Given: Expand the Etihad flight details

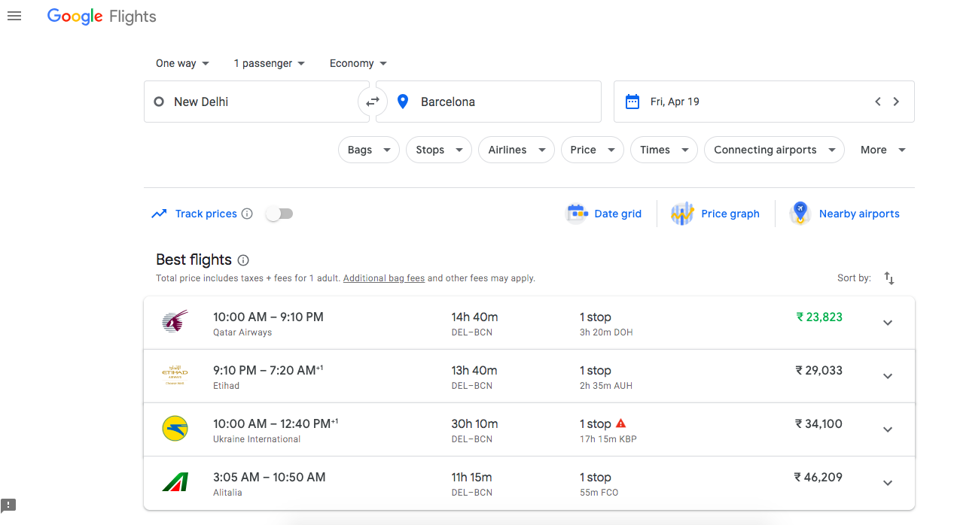Looking at the screenshot, I should (888, 376).
